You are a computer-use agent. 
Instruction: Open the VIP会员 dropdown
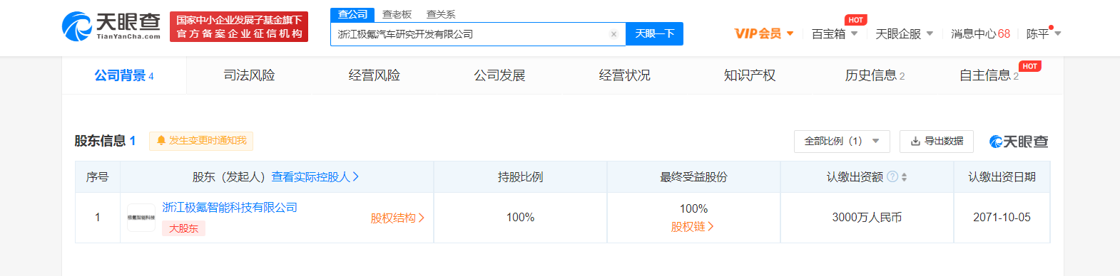click(x=764, y=33)
